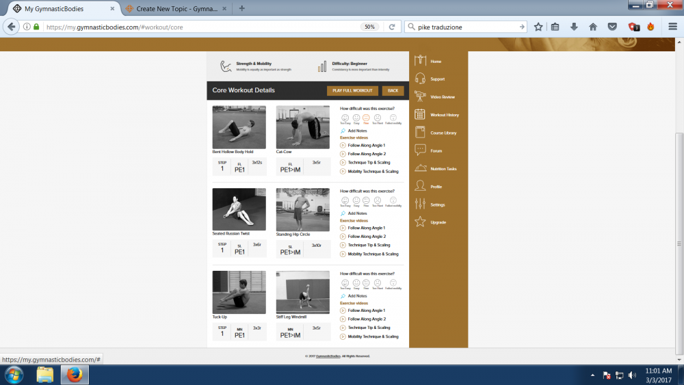Open Seated Russian Twist thumbnail

(239, 209)
